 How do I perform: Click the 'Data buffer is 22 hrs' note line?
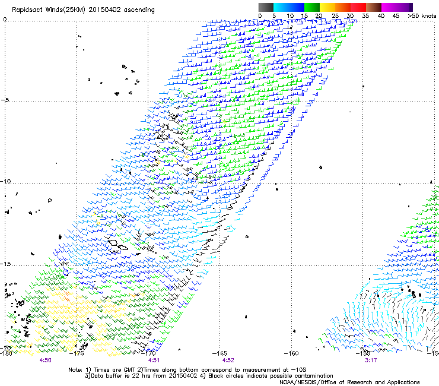(x=209, y=376)
